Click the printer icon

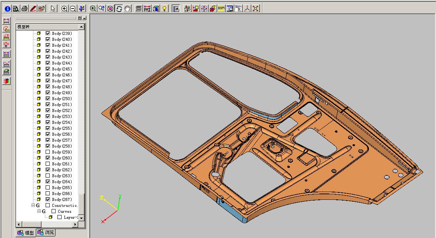(x=24, y=9)
